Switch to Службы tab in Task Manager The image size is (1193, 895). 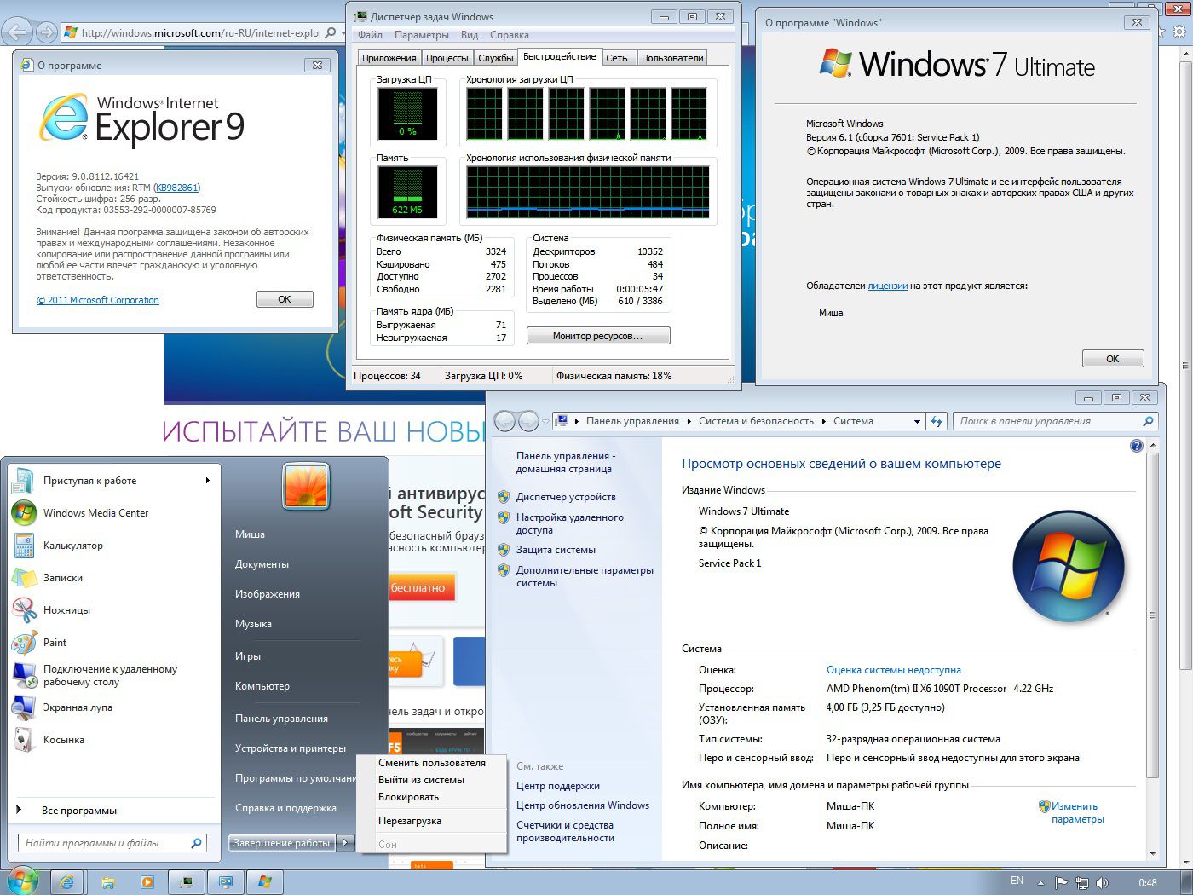pos(495,58)
